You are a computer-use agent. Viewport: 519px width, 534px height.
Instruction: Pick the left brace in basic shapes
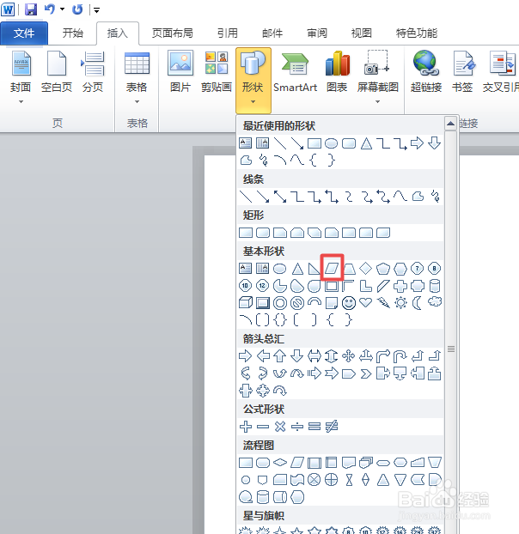[331, 320]
